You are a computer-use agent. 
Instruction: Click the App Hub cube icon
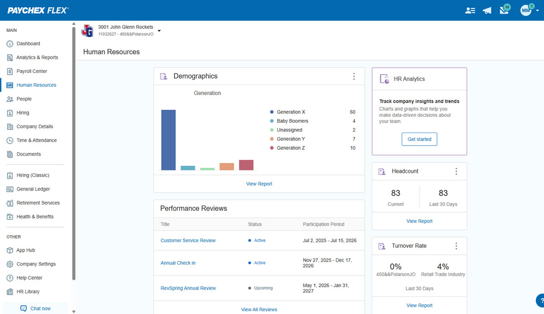[10, 250]
